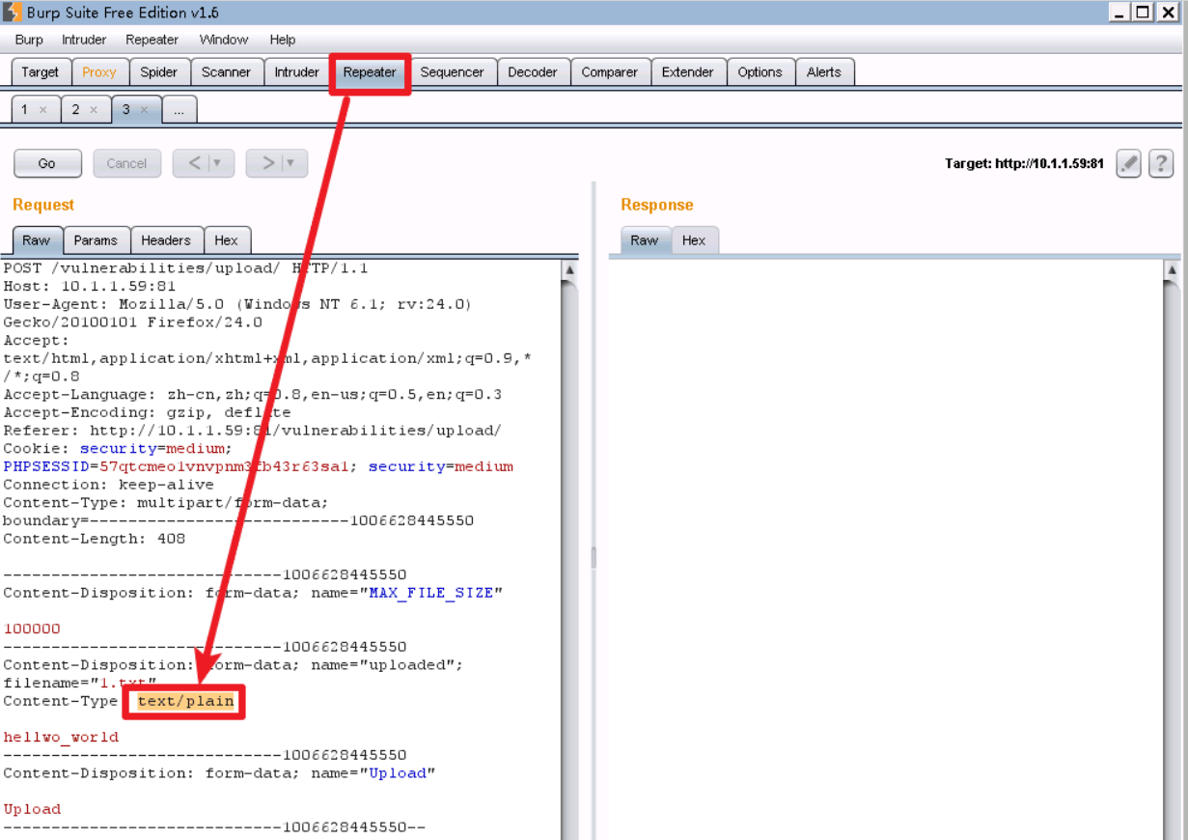
Task: Switch to the Extender tab
Action: (x=688, y=71)
